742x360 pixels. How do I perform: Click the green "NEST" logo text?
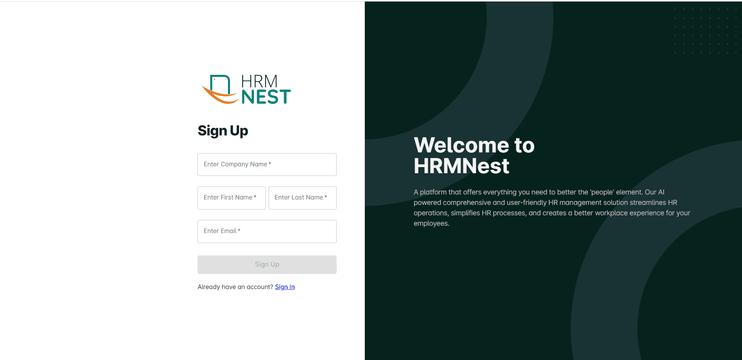[x=266, y=97]
